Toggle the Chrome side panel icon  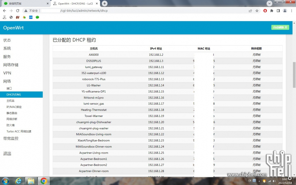278,11
